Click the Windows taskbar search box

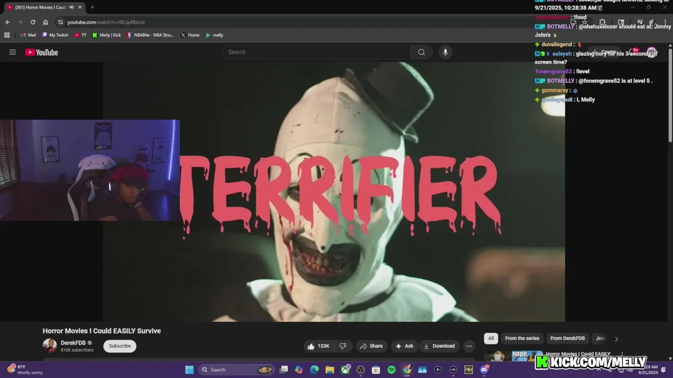click(x=237, y=370)
